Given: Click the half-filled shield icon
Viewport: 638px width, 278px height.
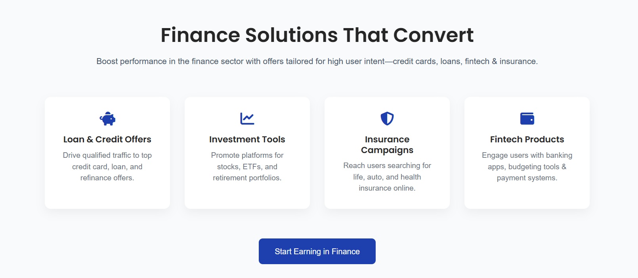Looking at the screenshot, I should pos(387,119).
